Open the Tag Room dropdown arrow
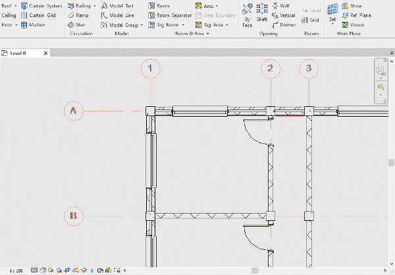Image resolution: width=395 pixels, height=275 pixels. pyautogui.click(x=183, y=25)
